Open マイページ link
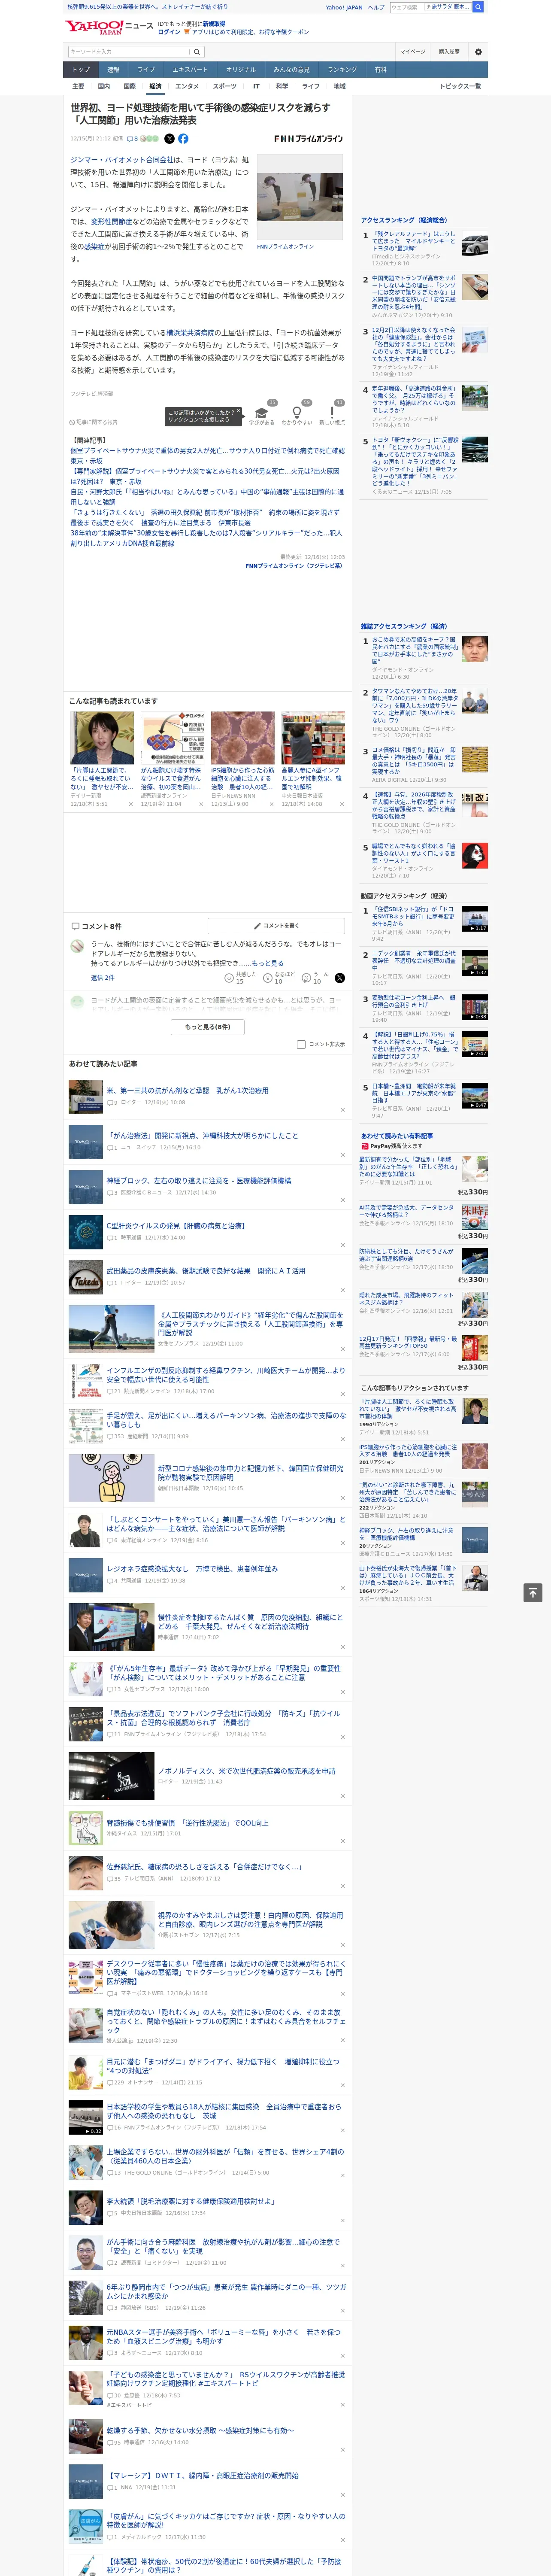 (412, 52)
